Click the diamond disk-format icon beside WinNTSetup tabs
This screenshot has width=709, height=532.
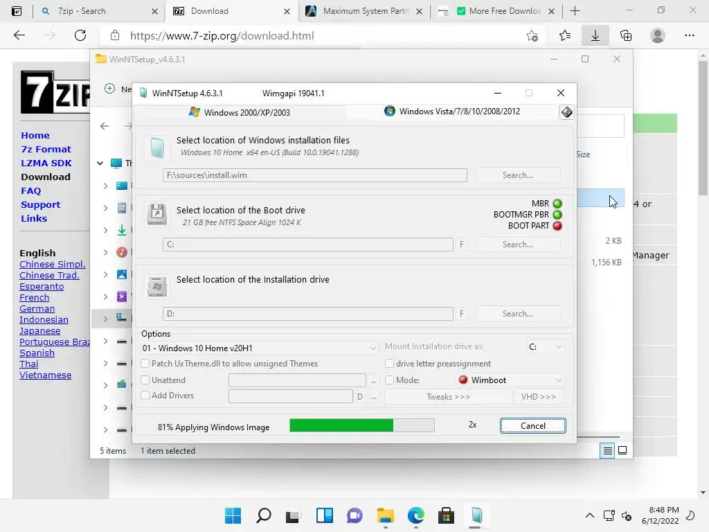click(x=566, y=112)
